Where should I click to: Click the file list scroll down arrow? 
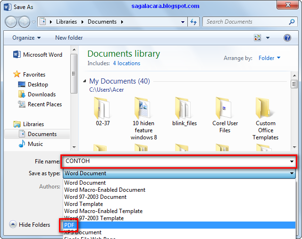pyautogui.click(x=294, y=147)
